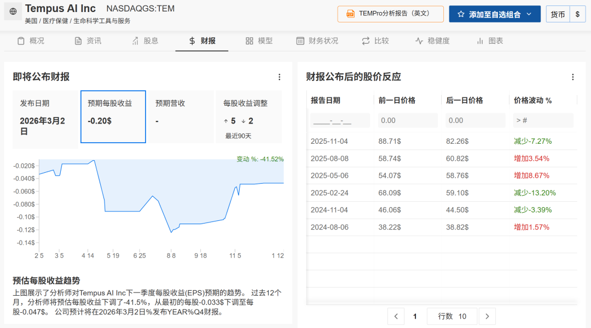Click the globe icon beside Tempus AI Inc
Image resolution: width=591 pixels, height=328 pixels.
tap(13, 11)
